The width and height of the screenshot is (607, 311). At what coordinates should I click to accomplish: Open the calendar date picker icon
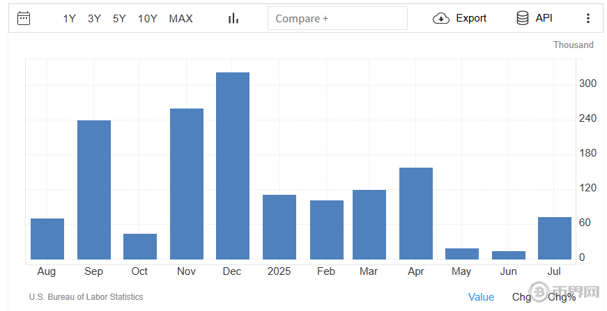tap(24, 18)
